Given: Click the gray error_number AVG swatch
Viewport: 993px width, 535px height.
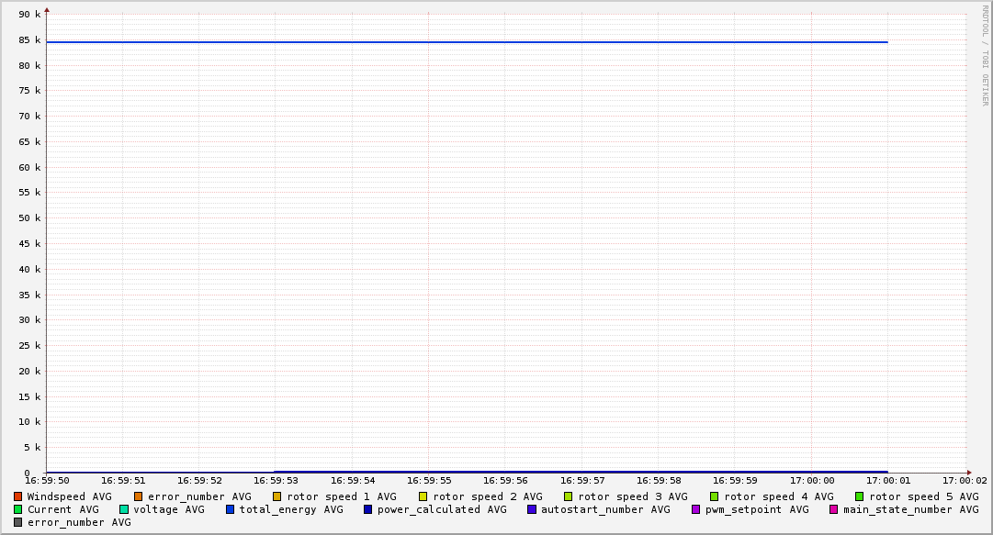Looking at the screenshot, I should (18, 522).
